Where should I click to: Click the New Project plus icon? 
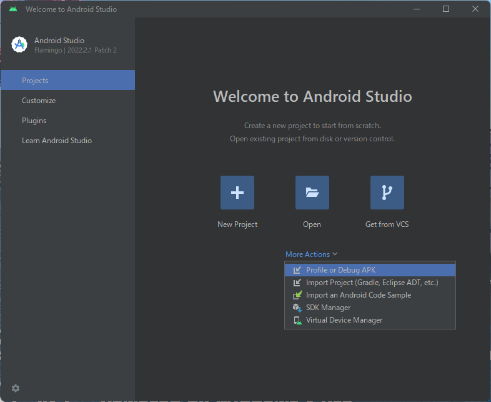[237, 193]
